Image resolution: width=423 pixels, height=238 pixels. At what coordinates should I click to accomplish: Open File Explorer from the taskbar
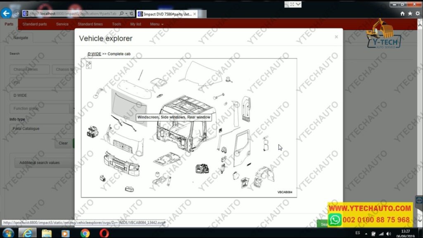click(x=47, y=233)
